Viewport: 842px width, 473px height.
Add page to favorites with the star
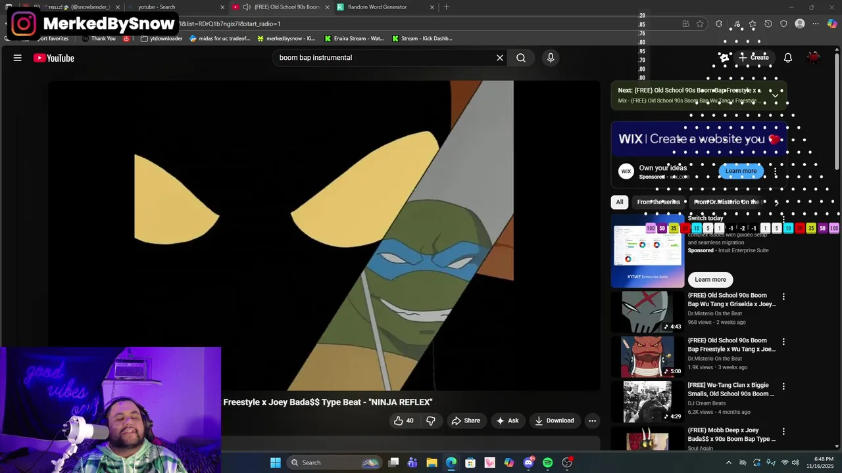tap(700, 24)
